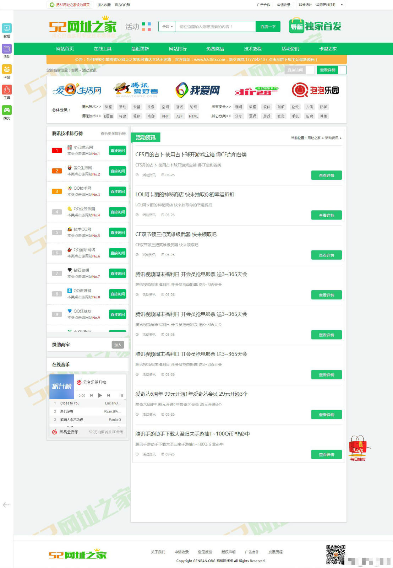Toggle the 查看详情 switch in breadcrumb bar
Image resolution: width=393 pixels, height=568 pixels.
tap(332, 70)
